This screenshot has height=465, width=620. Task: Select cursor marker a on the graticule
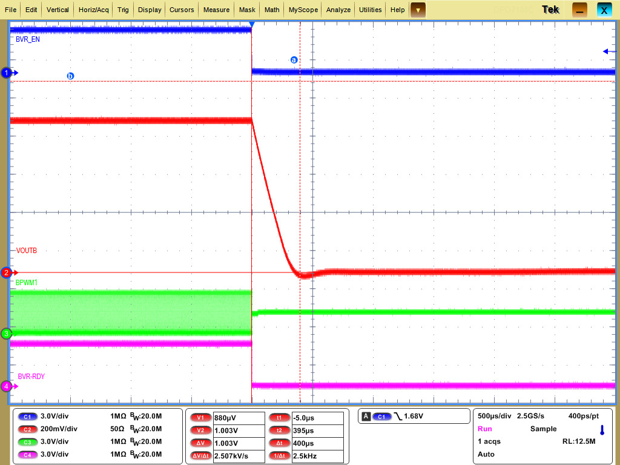click(294, 60)
